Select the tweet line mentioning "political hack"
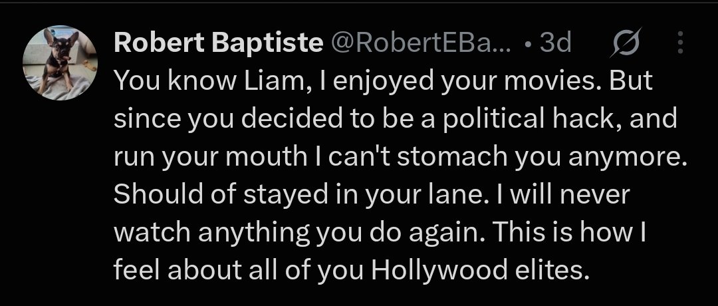Viewport: 718px width, 306px height. (395, 120)
